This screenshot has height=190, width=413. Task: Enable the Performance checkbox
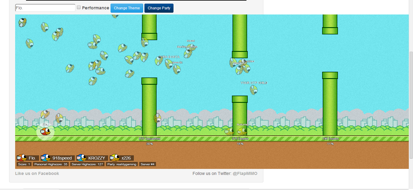[x=79, y=8]
